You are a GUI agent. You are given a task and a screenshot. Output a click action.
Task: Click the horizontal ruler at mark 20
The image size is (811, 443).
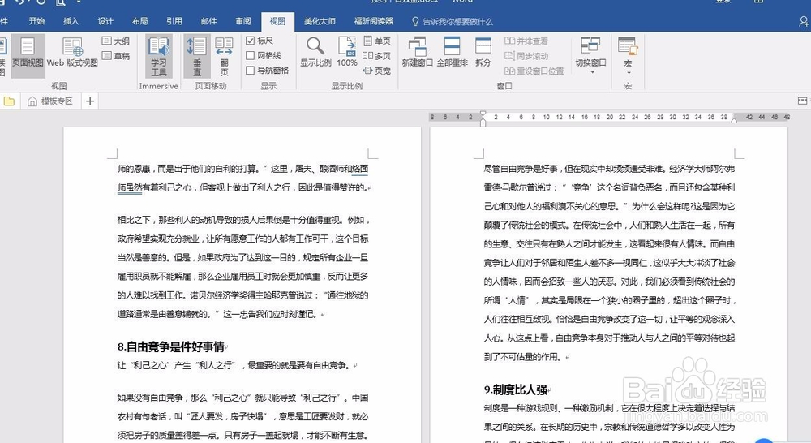point(610,118)
